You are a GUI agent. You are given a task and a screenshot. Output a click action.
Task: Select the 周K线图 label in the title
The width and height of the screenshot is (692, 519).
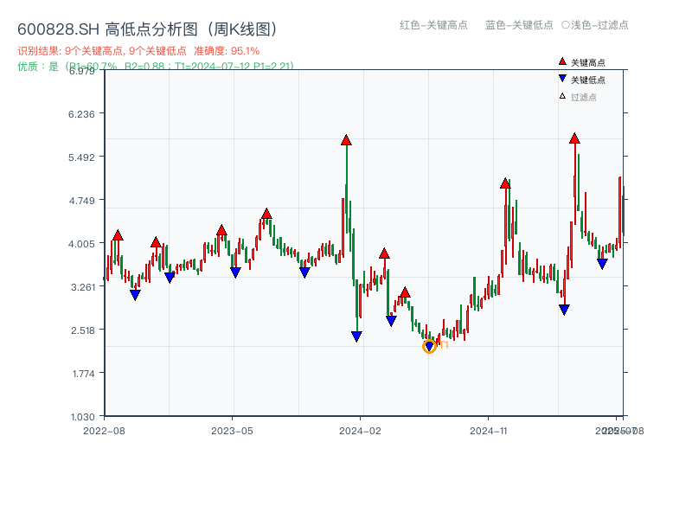click(x=247, y=27)
